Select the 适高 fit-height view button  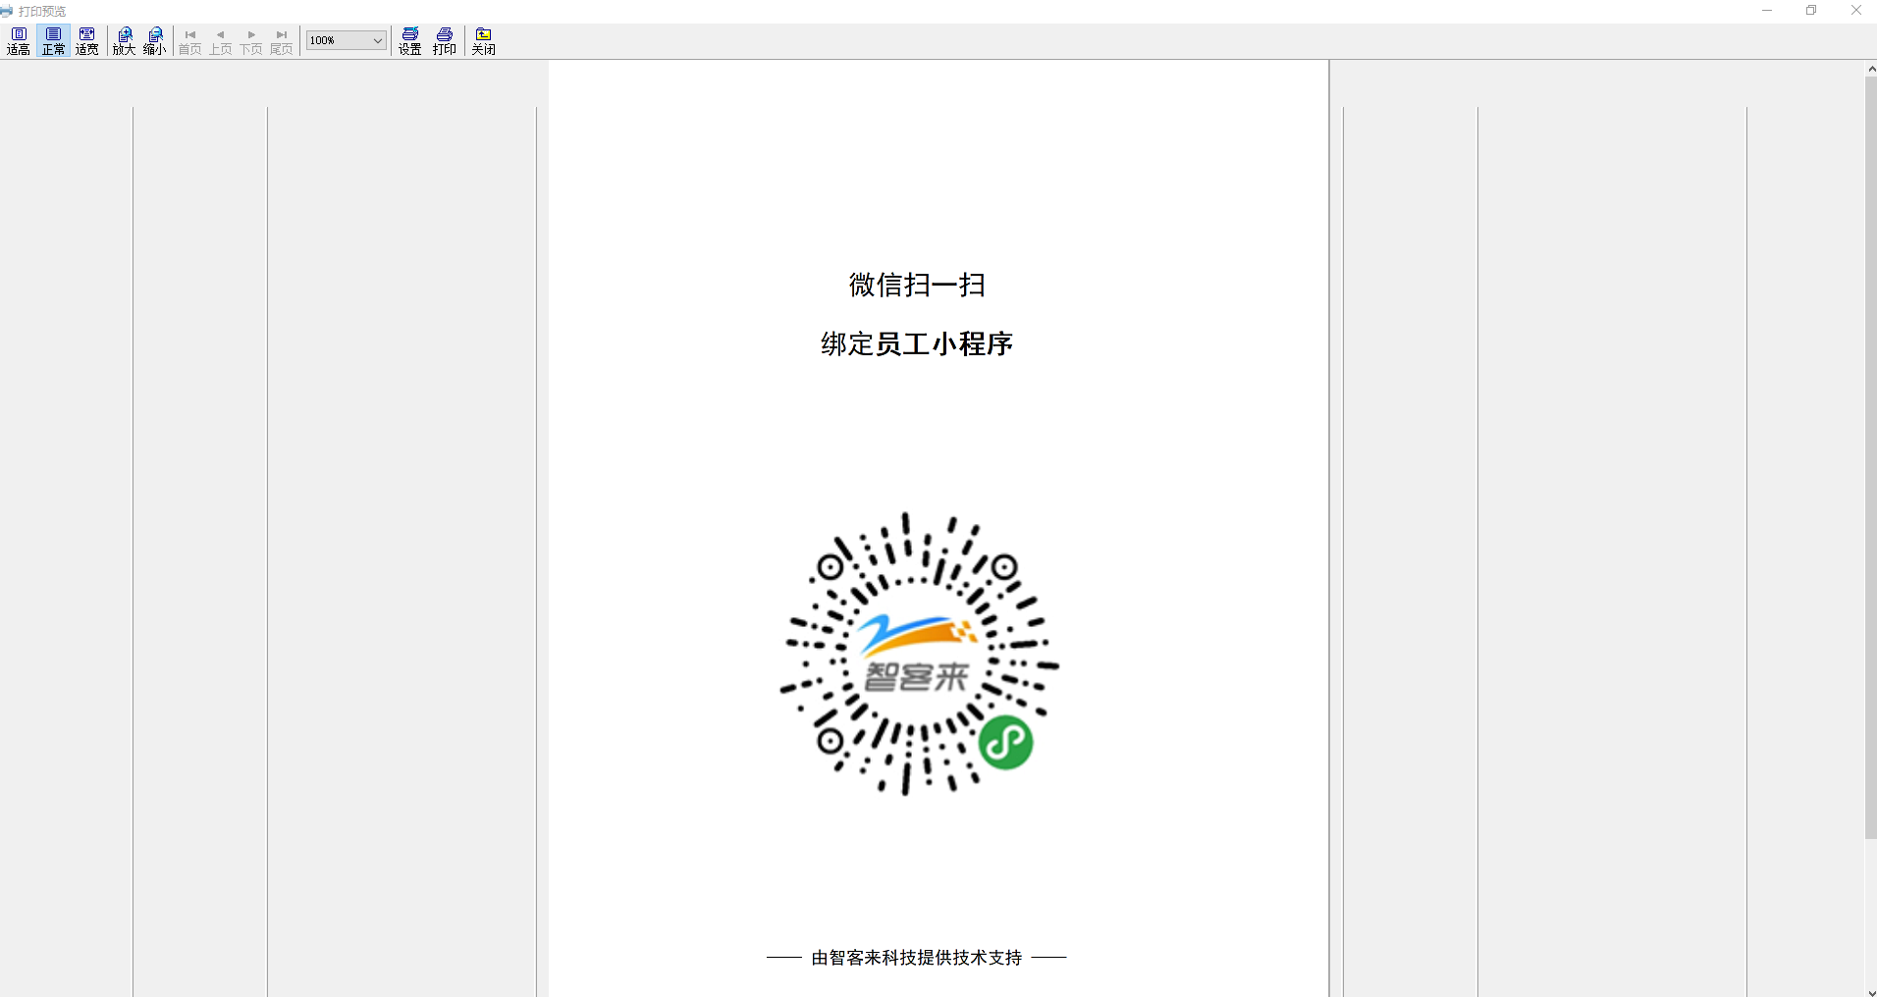pyautogui.click(x=19, y=41)
